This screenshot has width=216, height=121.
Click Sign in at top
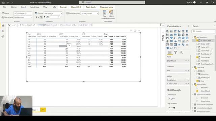(189, 2)
